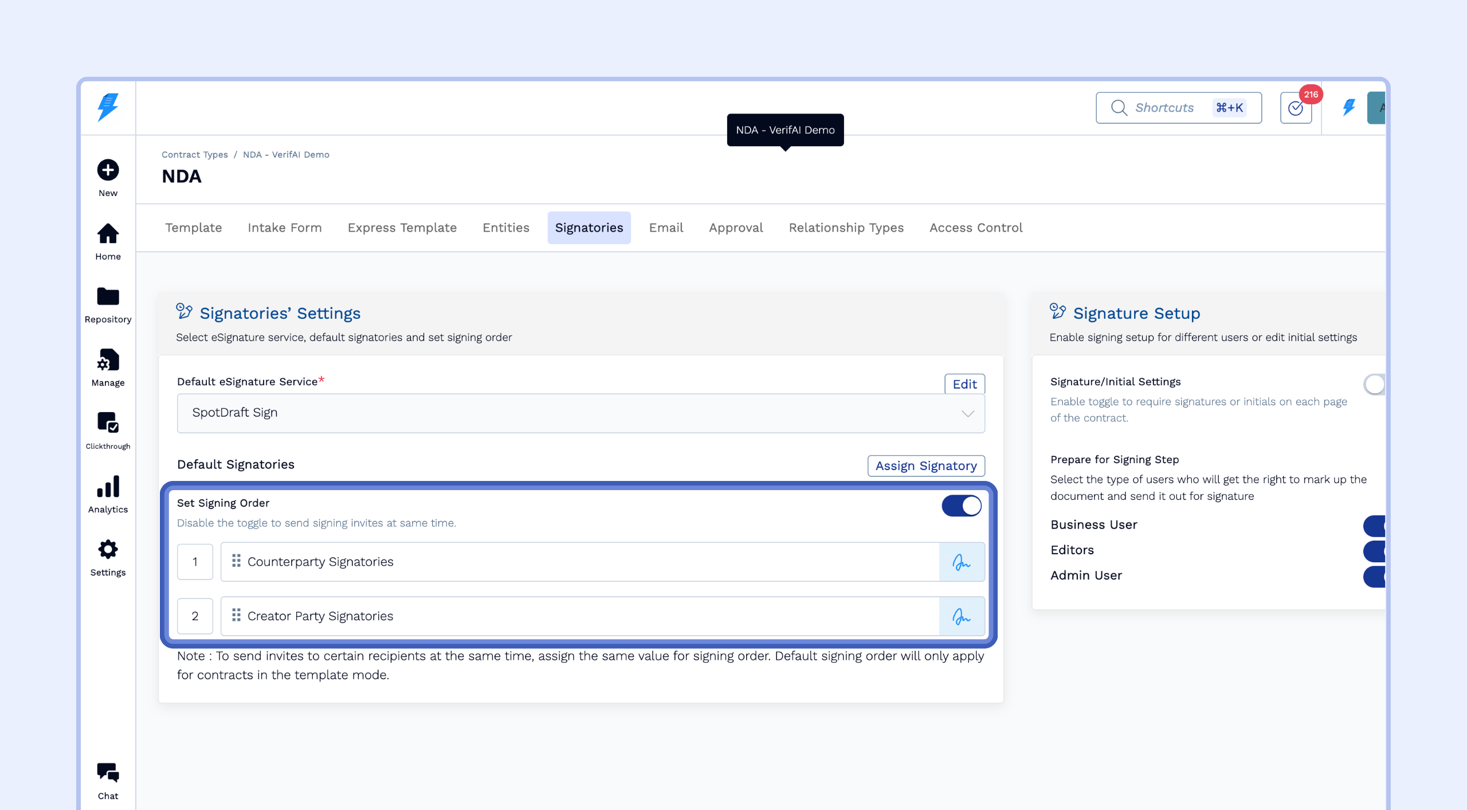The width and height of the screenshot is (1467, 810).
Task: Click drag handle beside Counterparty Signatories
Action: pyautogui.click(x=236, y=561)
